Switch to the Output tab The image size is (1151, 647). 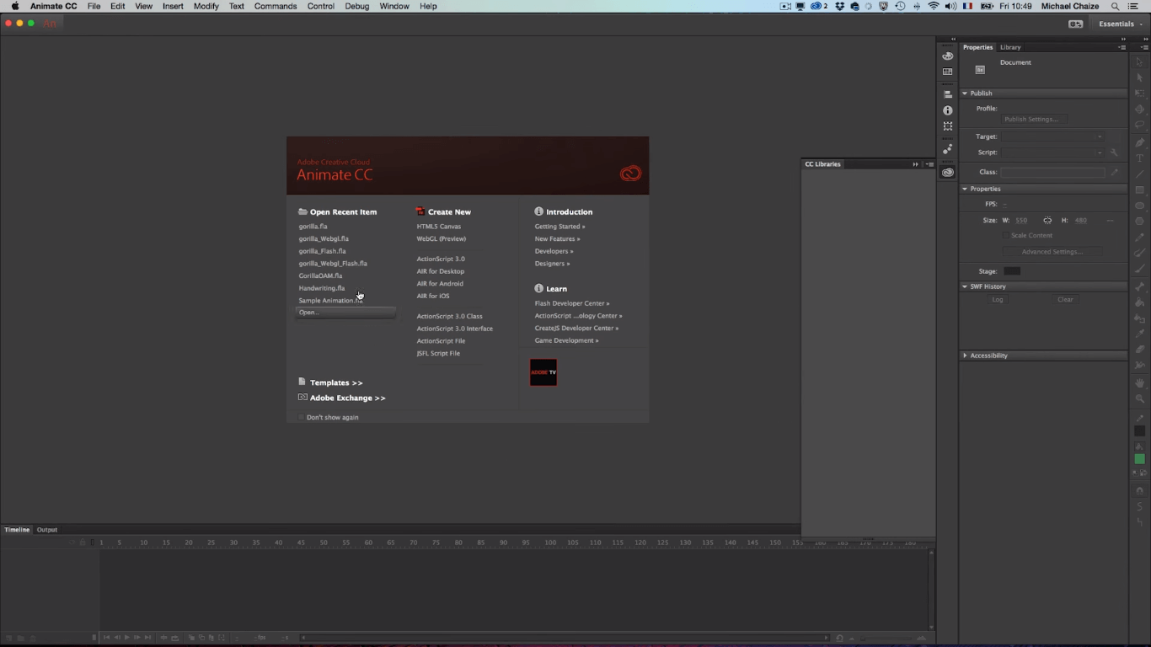click(47, 530)
